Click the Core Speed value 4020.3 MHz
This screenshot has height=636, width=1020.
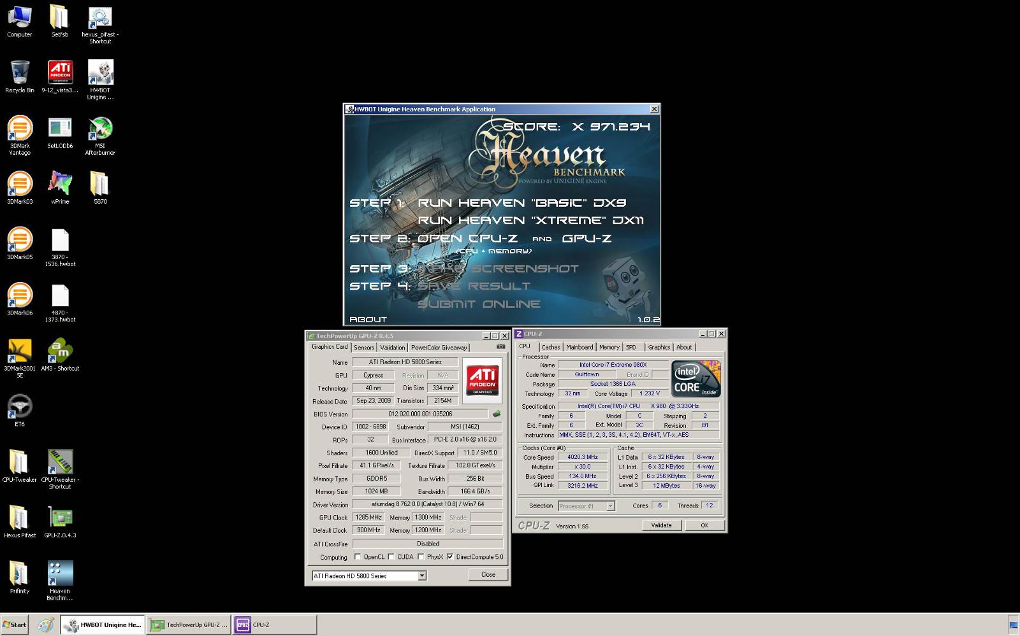582,457
